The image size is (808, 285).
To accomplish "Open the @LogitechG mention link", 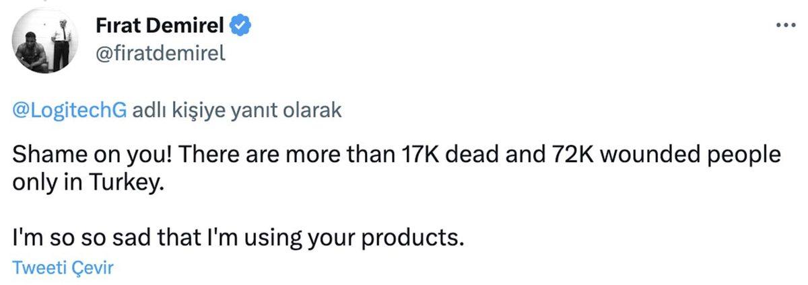I will pos(70,111).
